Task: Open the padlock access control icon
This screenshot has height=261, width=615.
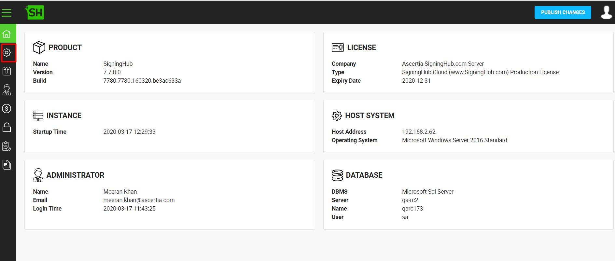Action: pos(7,127)
